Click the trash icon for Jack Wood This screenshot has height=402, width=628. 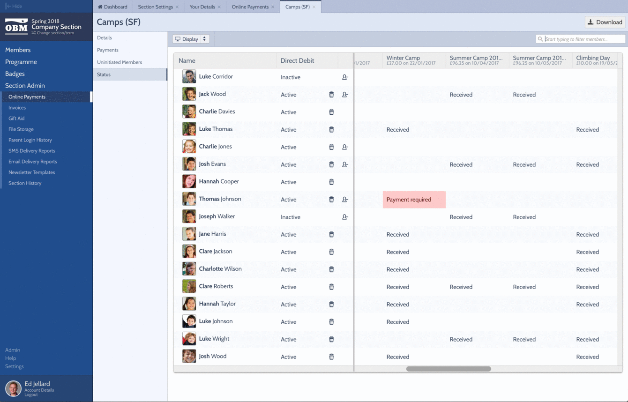(x=331, y=95)
